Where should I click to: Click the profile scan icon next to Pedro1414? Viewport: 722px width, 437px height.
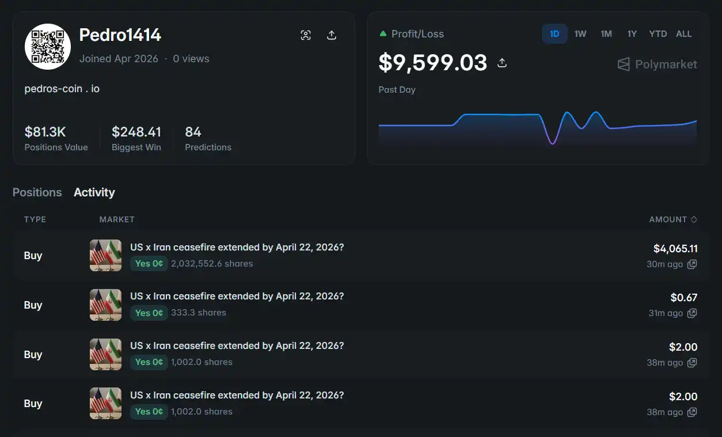tap(306, 35)
